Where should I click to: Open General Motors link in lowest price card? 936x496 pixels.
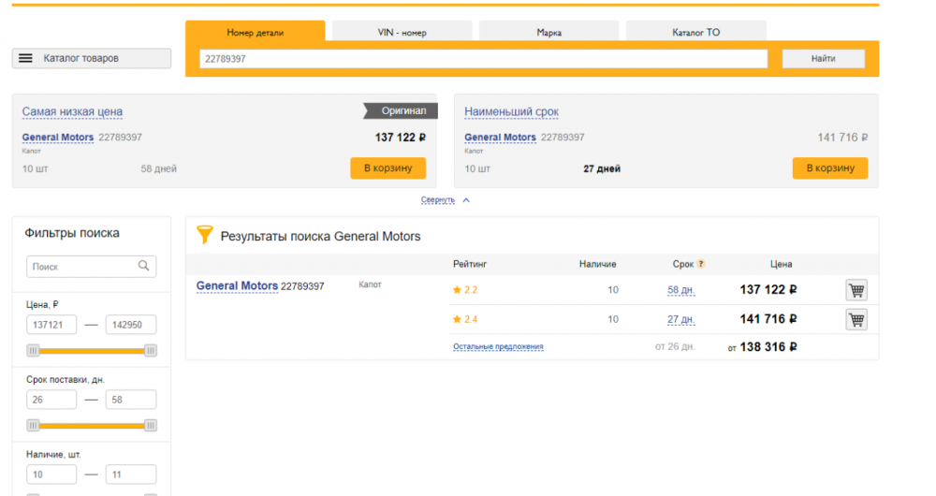tap(58, 138)
